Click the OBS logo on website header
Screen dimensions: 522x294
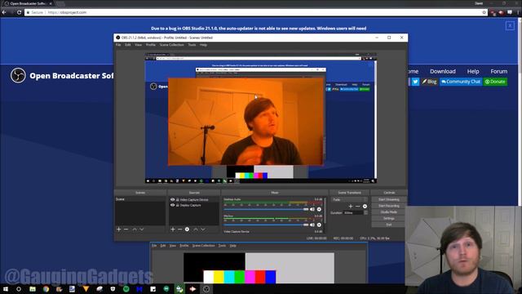pos(18,75)
